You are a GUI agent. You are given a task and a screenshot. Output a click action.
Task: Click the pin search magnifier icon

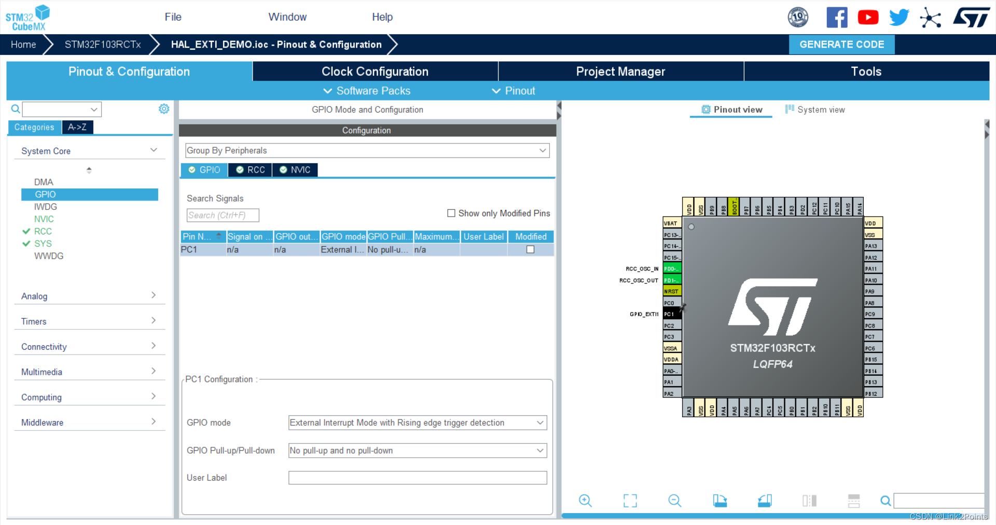click(x=886, y=501)
